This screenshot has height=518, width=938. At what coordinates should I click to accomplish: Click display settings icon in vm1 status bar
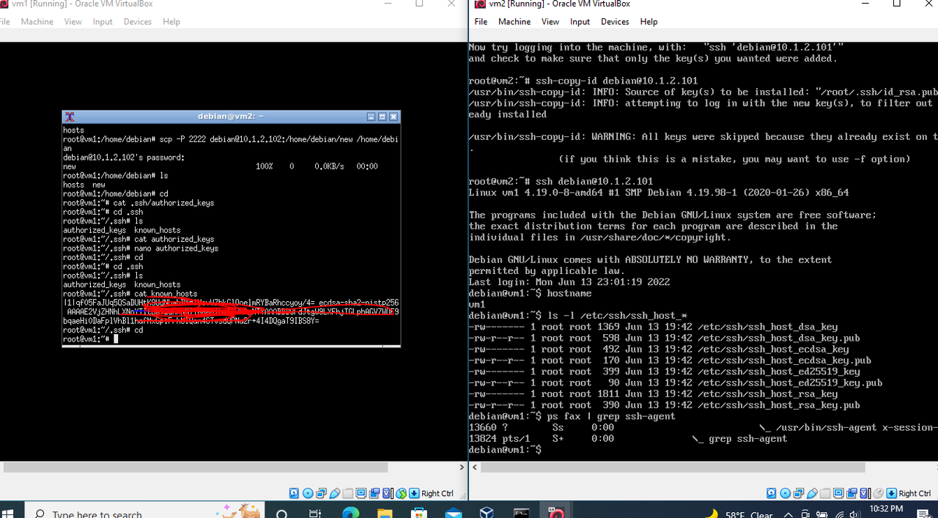coord(361,493)
